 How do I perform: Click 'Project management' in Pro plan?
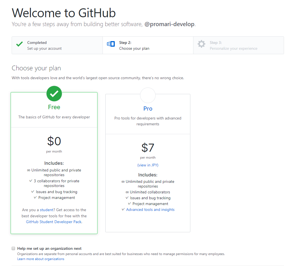pyautogui.click(x=150, y=204)
